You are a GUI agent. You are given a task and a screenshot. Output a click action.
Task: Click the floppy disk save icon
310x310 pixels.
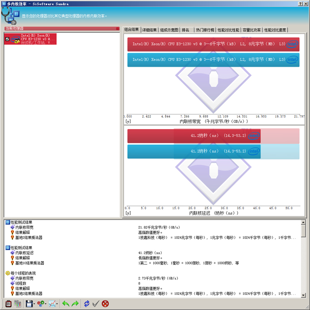click(x=29, y=304)
